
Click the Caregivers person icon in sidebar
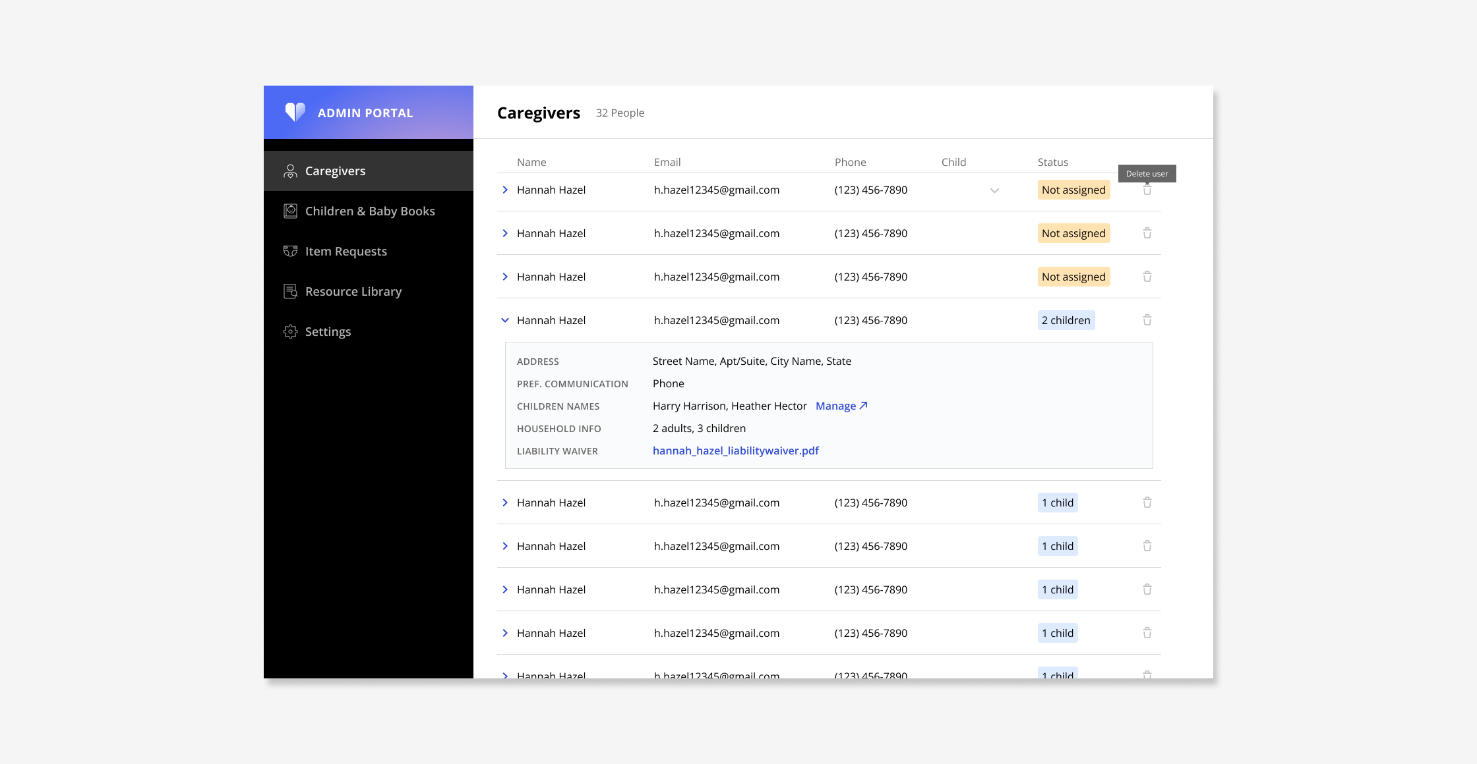[290, 171]
